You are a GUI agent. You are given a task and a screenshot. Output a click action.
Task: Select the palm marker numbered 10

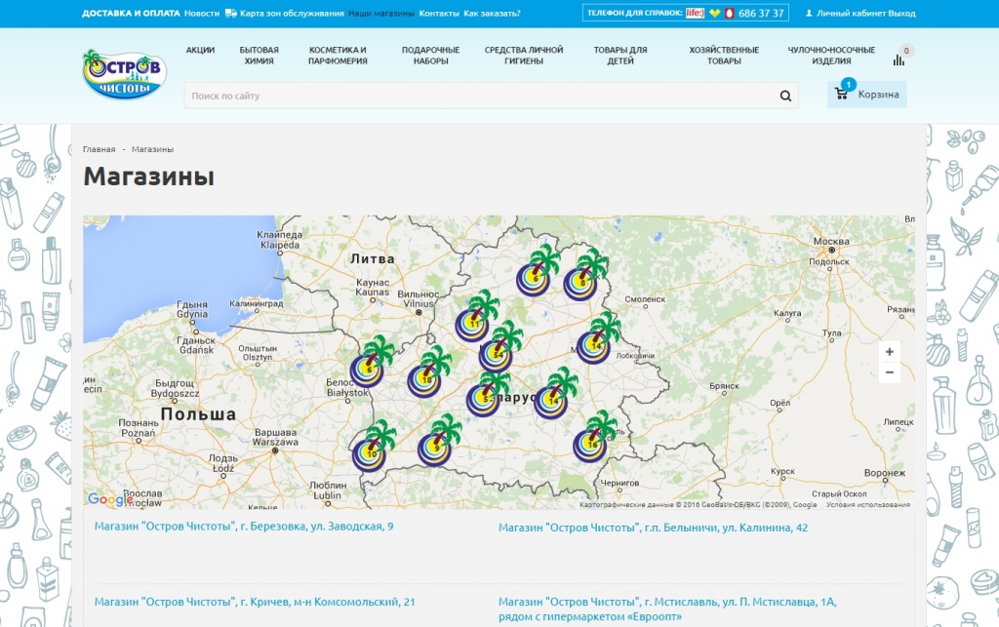(373, 448)
